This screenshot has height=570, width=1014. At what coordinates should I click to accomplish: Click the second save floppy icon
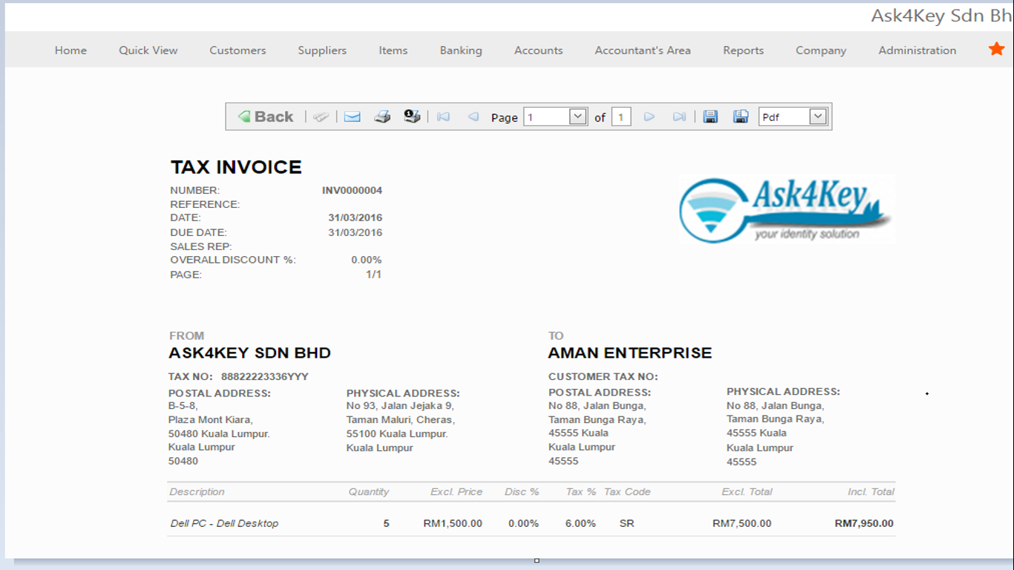point(740,117)
